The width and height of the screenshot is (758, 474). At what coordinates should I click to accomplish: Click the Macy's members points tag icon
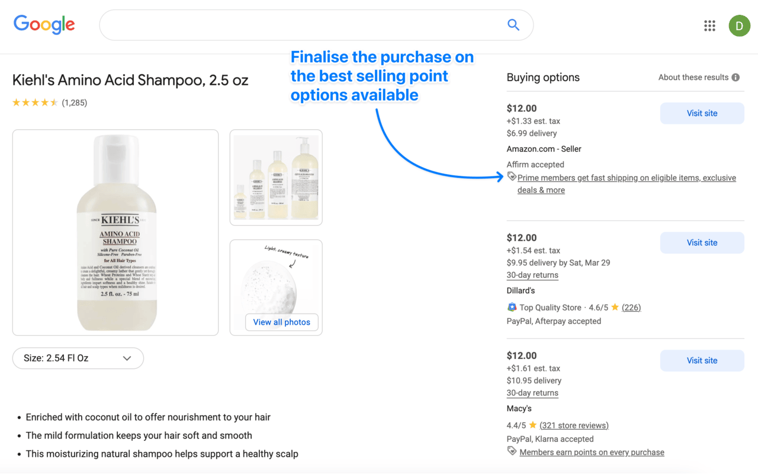pyautogui.click(x=512, y=451)
